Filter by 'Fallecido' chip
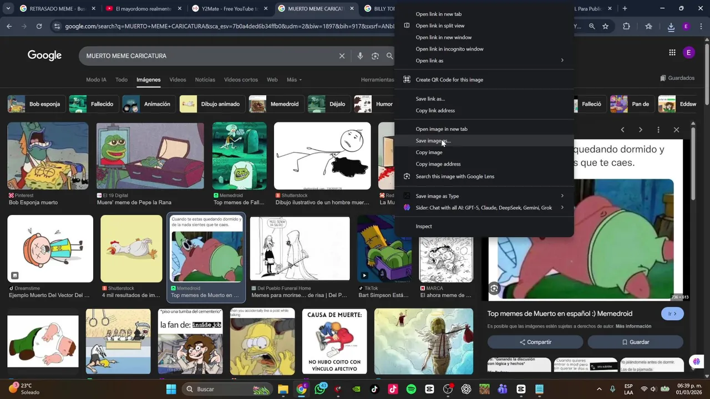The width and height of the screenshot is (710, 399). [93, 104]
